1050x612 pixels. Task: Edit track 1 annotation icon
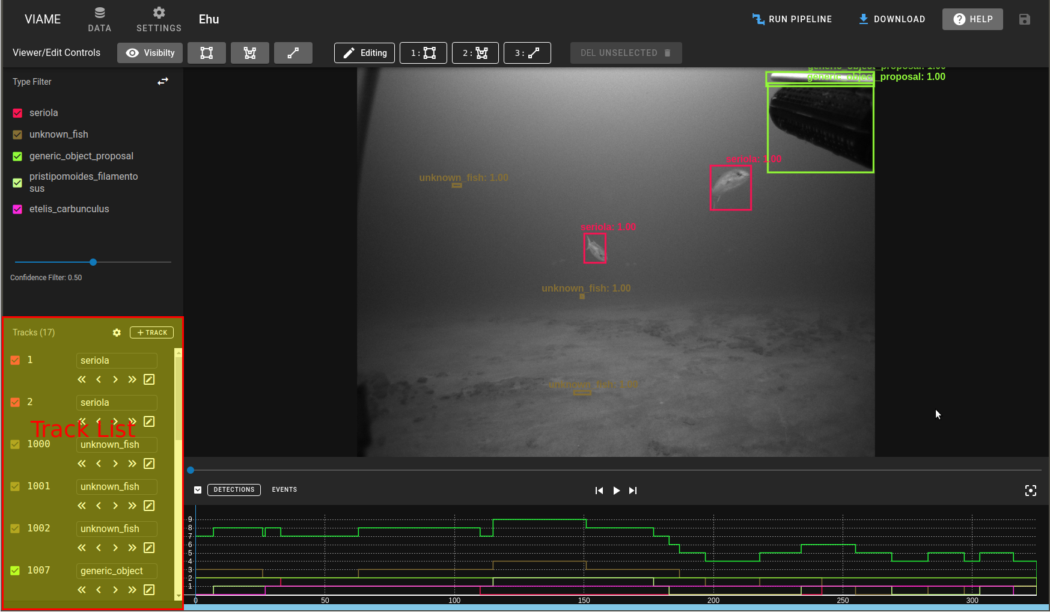click(x=149, y=379)
